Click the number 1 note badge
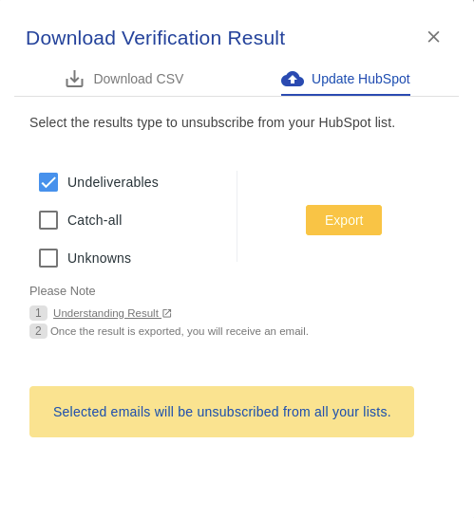The width and height of the screenshot is (474, 518). pos(38,313)
